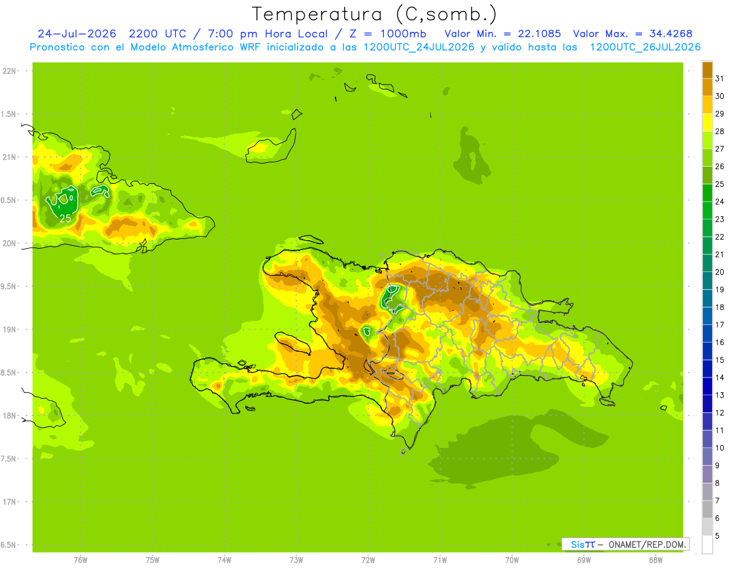This screenshot has height=568, width=736.
Task: Click the "28" color bar label
Action: tap(719, 131)
